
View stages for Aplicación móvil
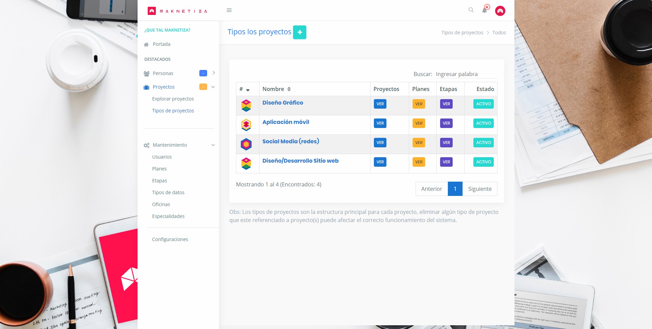click(x=446, y=123)
